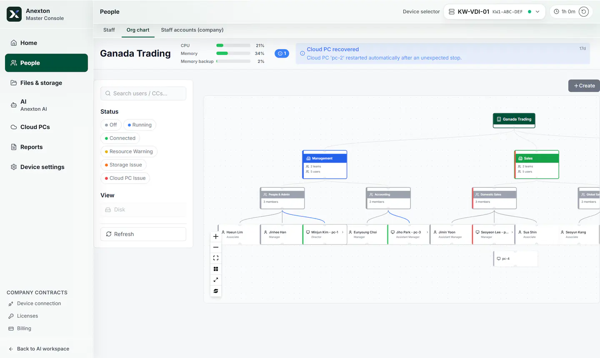Select the Sales department node
Image resolution: width=600 pixels, height=358 pixels.
click(x=537, y=164)
